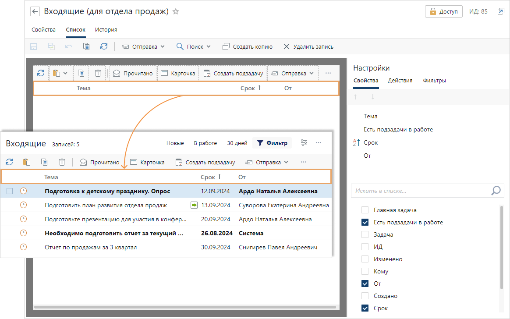This screenshot has height=319, width=510.
Task: Click the undo arrow icon
Action: (x=69, y=46)
